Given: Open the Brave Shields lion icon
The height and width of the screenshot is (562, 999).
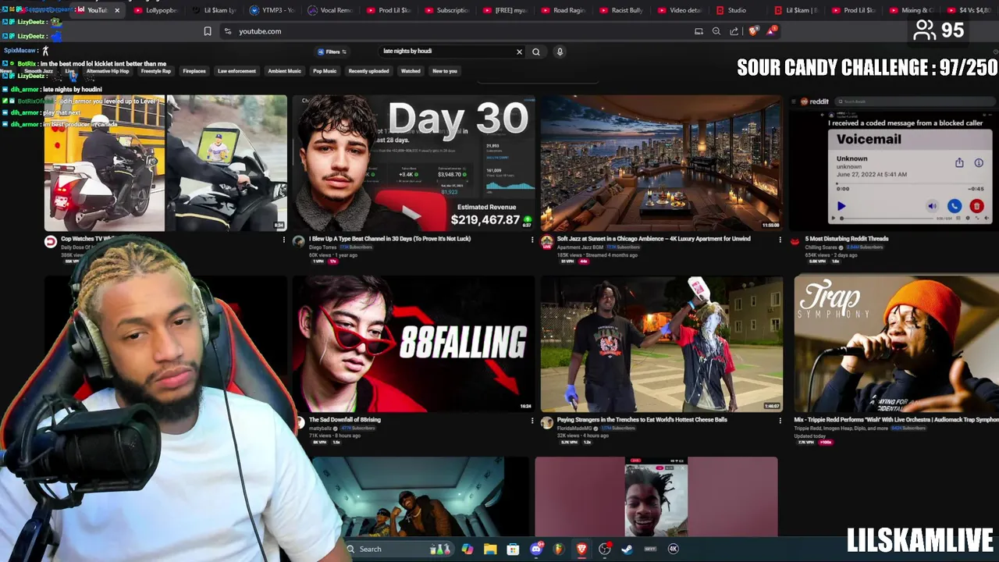Looking at the screenshot, I should [753, 31].
